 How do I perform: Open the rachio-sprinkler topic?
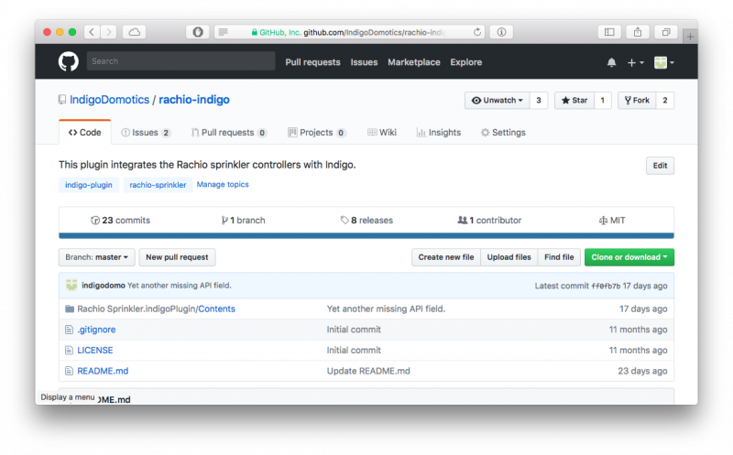click(158, 185)
